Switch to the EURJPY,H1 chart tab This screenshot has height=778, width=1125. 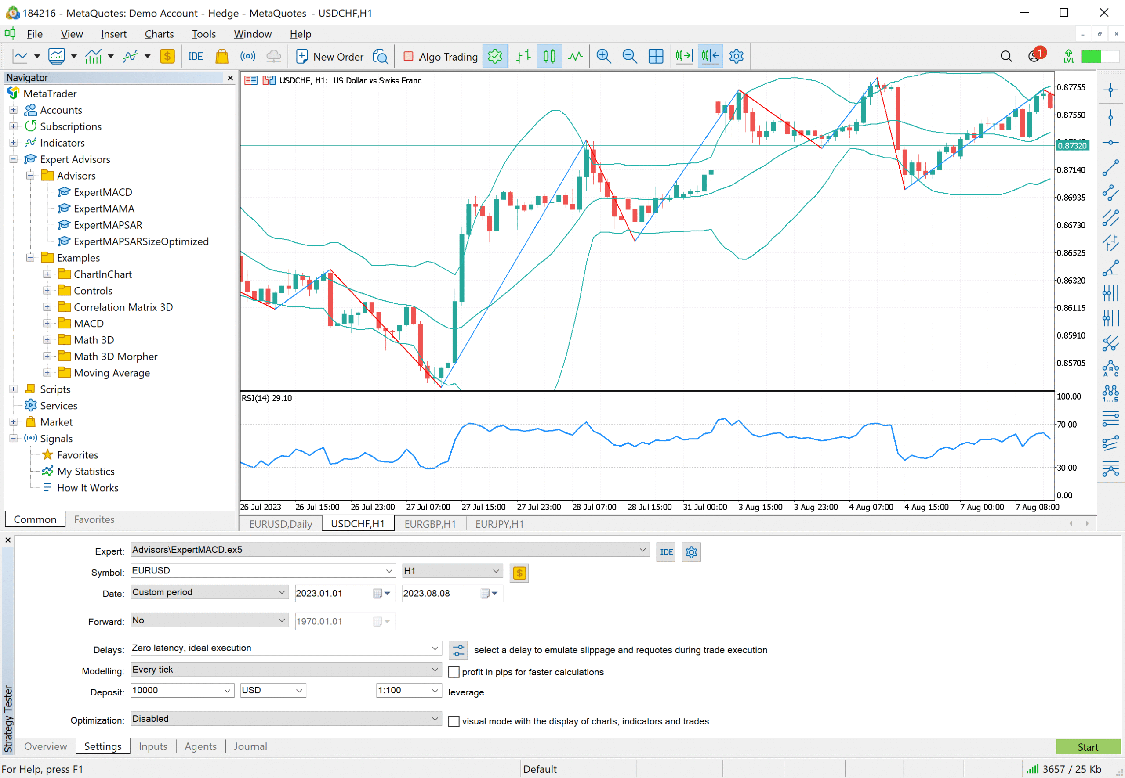coord(499,523)
